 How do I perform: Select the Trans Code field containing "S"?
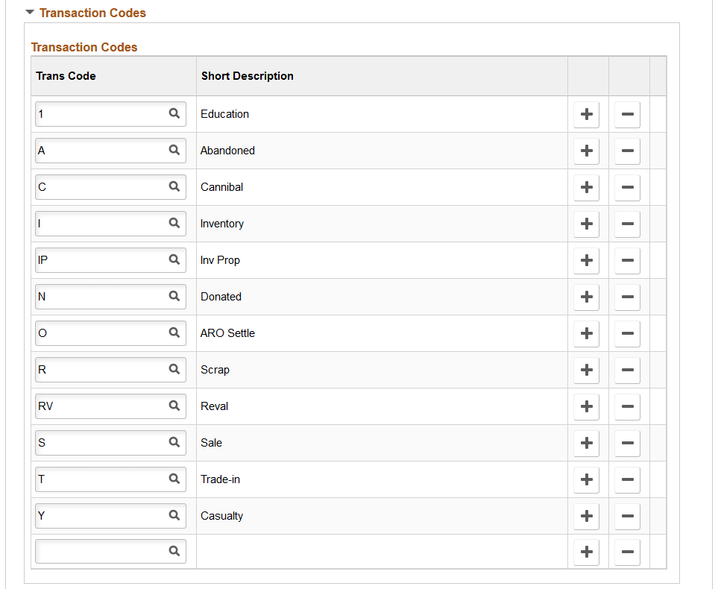[97, 442]
